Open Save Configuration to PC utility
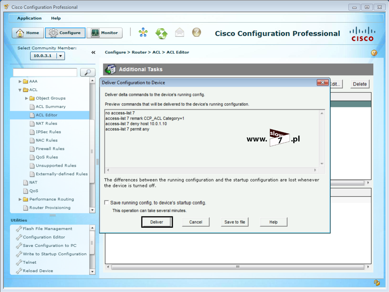 pos(50,246)
